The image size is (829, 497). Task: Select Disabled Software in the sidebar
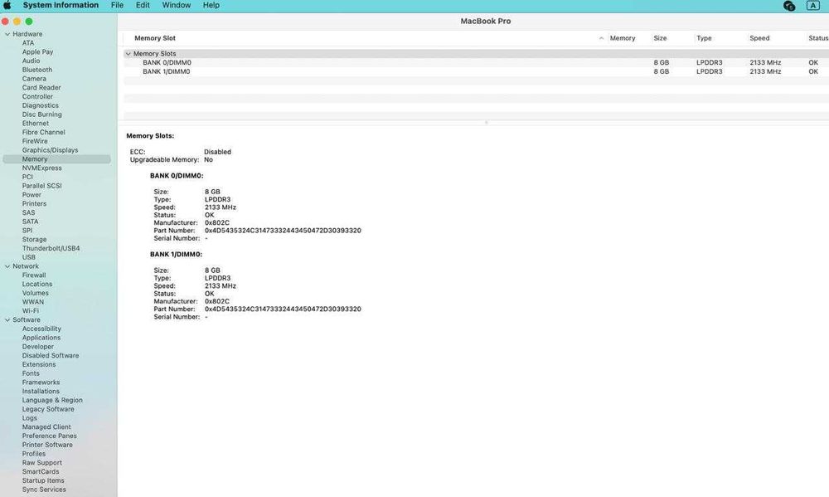pyautogui.click(x=51, y=356)
